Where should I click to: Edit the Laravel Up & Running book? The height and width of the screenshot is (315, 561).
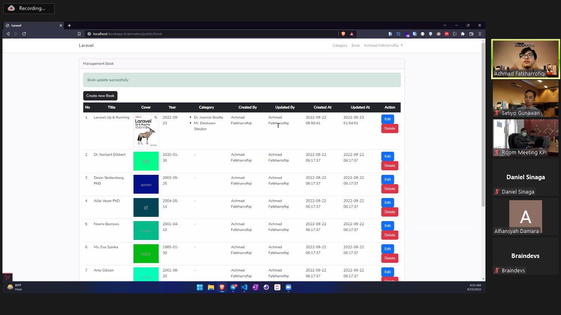pos(387,119)
